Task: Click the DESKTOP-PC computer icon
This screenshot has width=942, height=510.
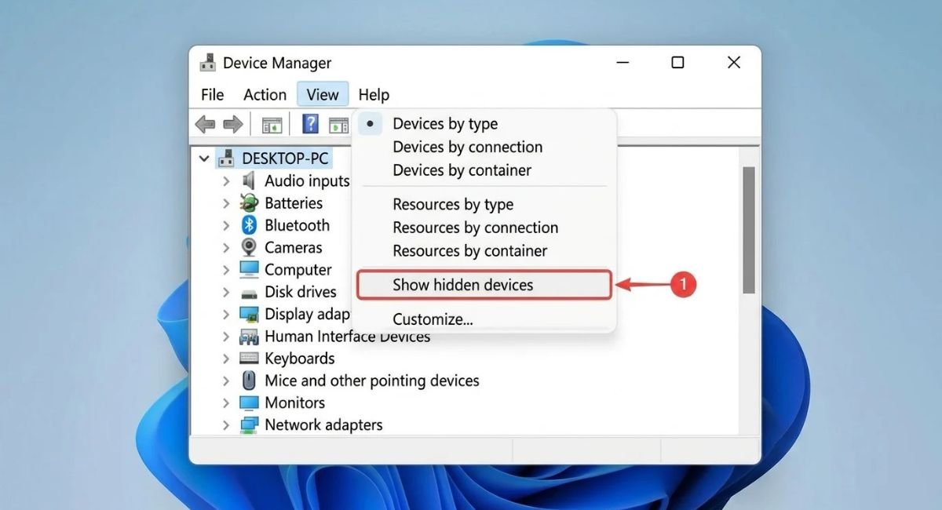Action: pos(227,158)
